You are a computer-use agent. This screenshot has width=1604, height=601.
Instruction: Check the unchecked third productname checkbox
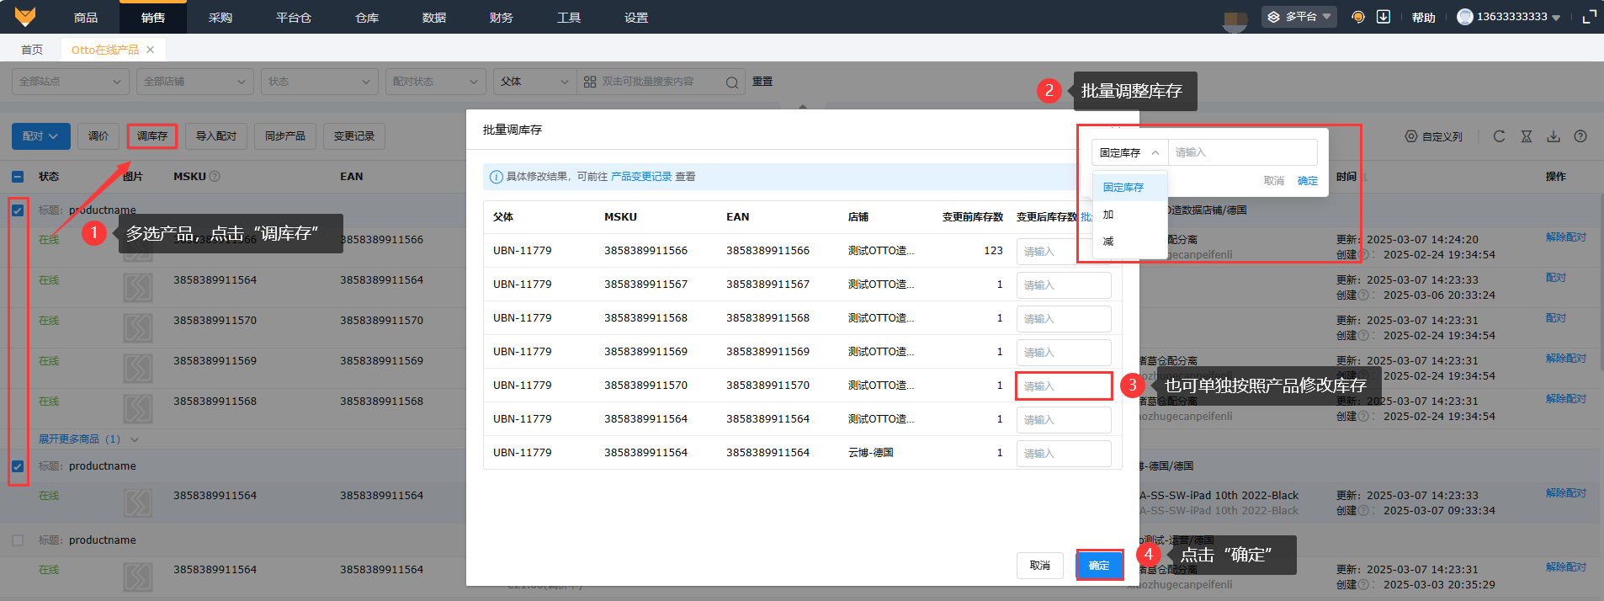[18, 540]
